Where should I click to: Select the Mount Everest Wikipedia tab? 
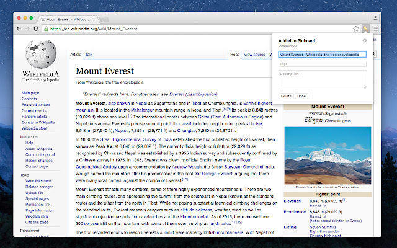pyautogui.click(x=67, y=19)
